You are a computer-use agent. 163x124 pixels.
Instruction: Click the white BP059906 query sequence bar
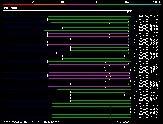pyautogui.click(x=67, y=10)
